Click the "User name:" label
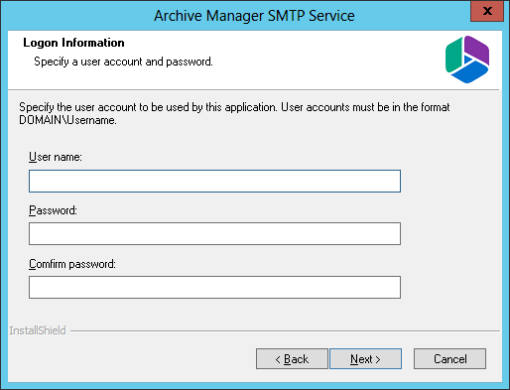This screenshot has height=390, width=510. click(x=56, y=157)
